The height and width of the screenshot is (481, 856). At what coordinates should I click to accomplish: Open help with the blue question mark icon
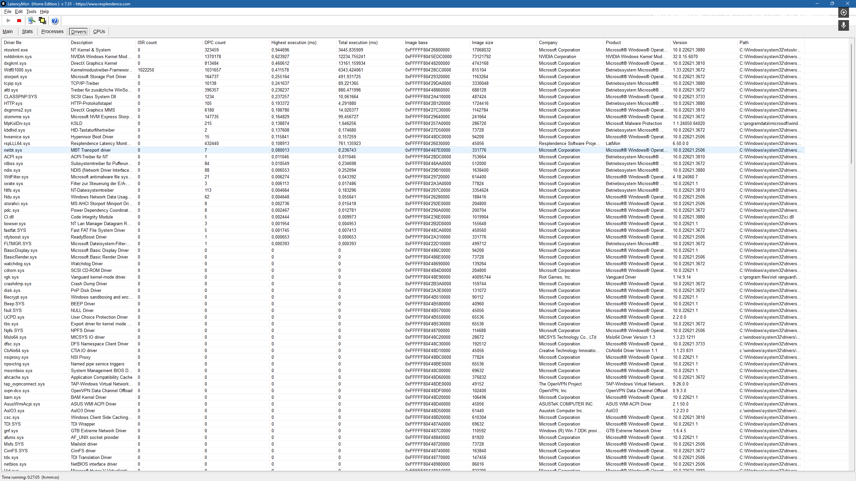(x=55, y=21)
